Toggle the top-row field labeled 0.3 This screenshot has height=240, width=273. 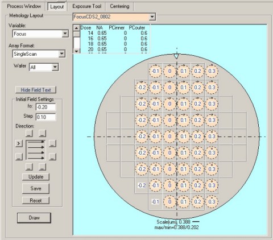click(x=212, y=71)
